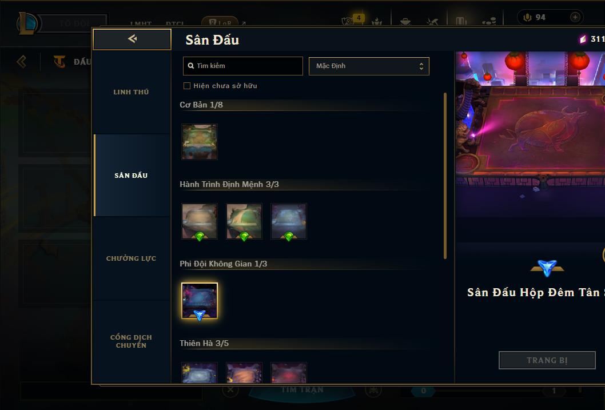The image size is (605, 410).
Task: Click the Trang Bị equip button
Action: pyautogui.click(x=547, y=360)
